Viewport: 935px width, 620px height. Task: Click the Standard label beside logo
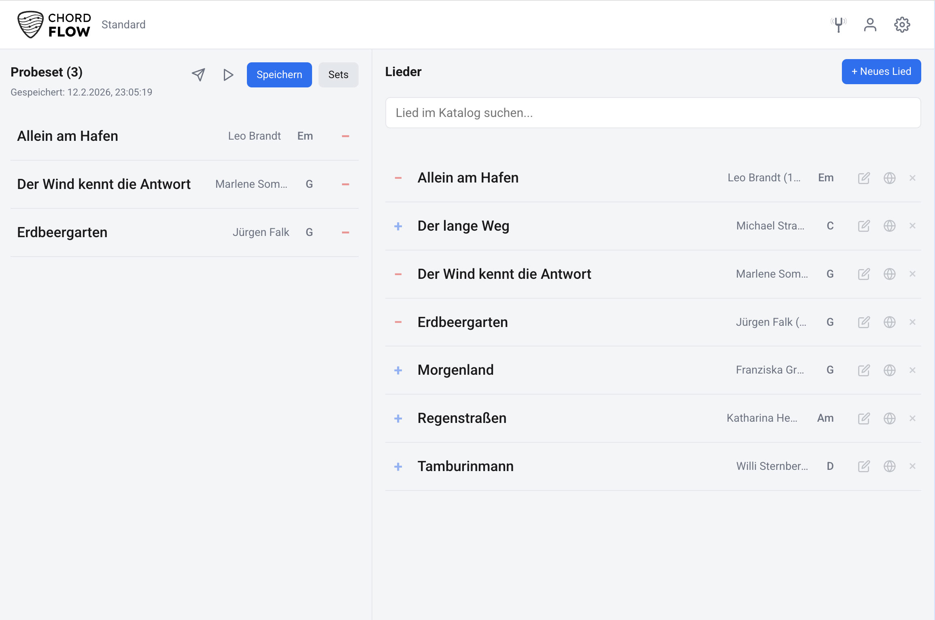click(123, 25)
